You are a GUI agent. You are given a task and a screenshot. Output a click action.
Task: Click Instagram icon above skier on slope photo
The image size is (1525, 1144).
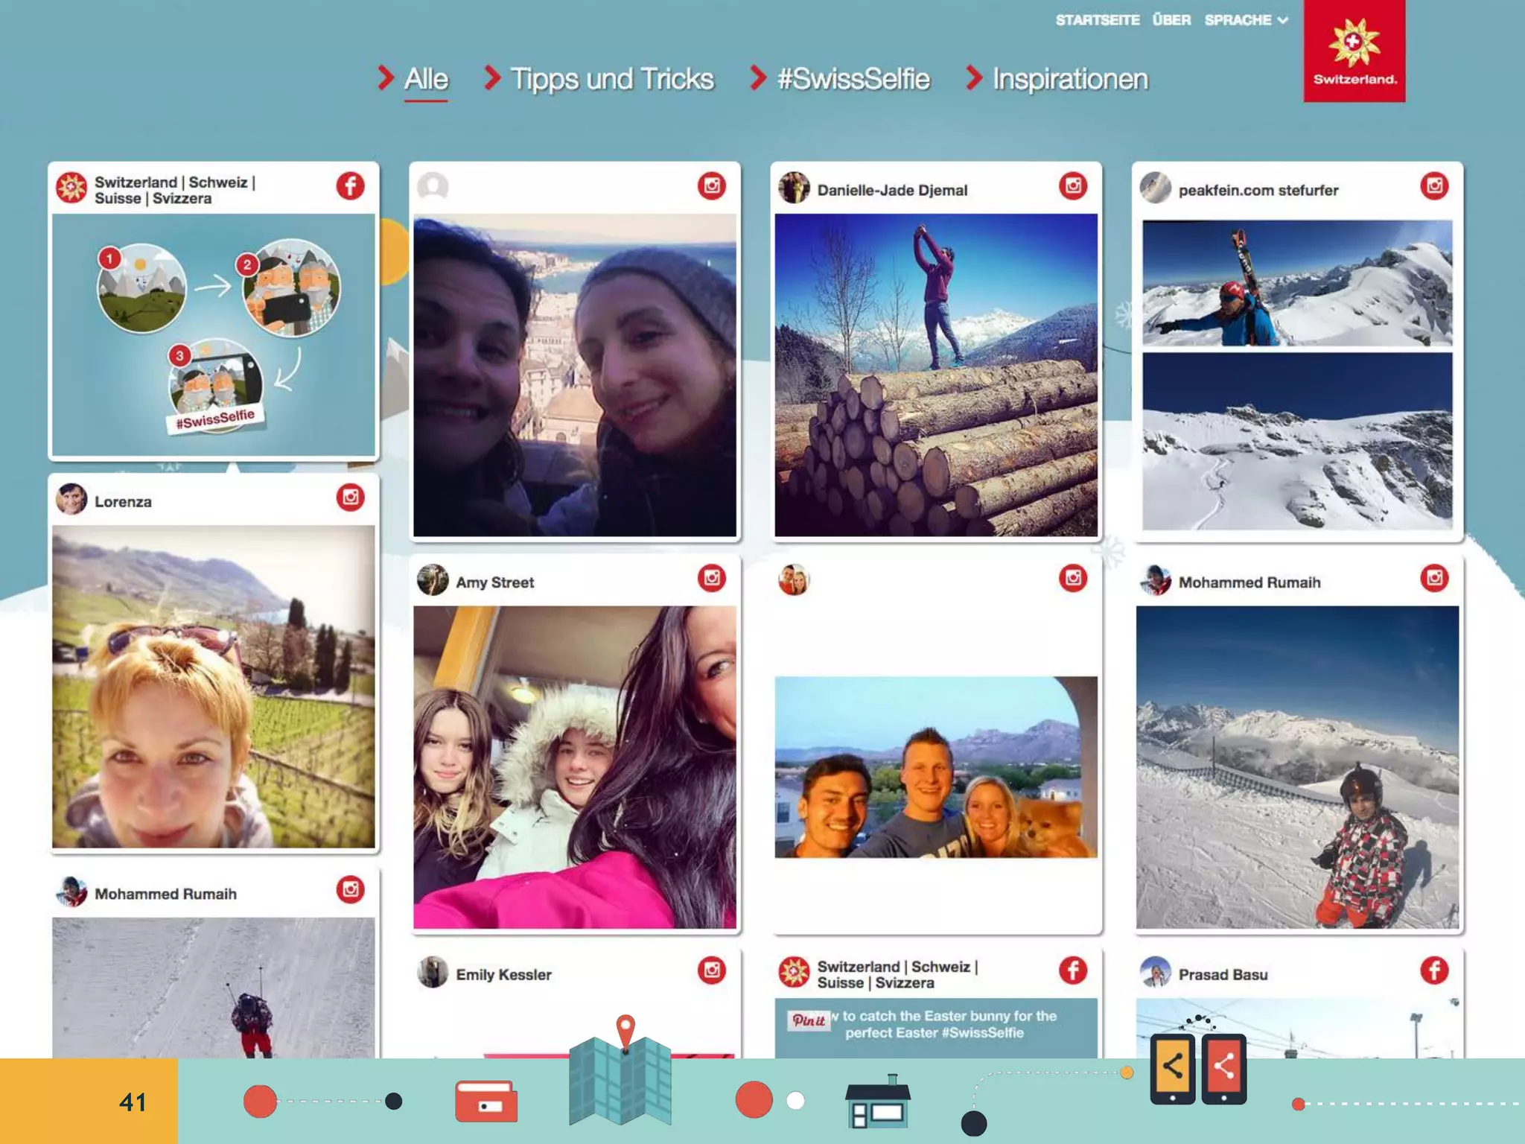coord(350,889)
